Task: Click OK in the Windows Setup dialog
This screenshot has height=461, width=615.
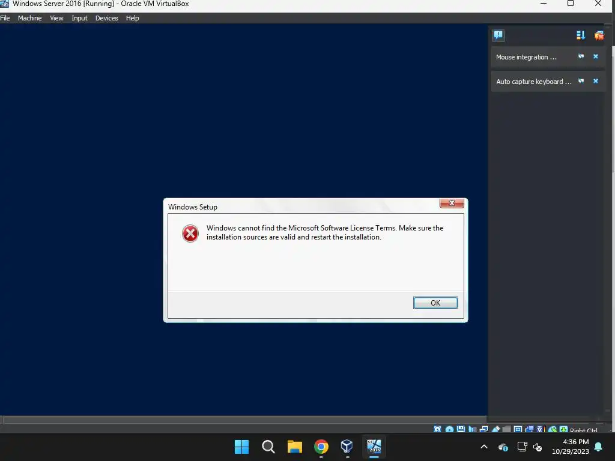Action: click(435, 303)
